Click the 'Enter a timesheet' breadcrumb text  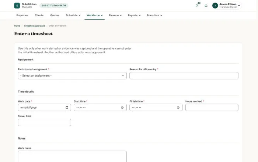57,26
